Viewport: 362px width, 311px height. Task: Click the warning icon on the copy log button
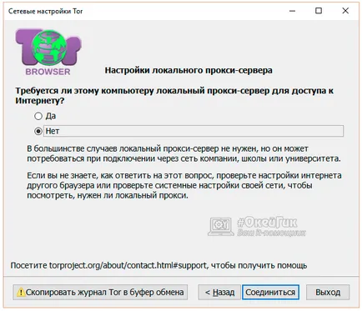coord(21,292)
